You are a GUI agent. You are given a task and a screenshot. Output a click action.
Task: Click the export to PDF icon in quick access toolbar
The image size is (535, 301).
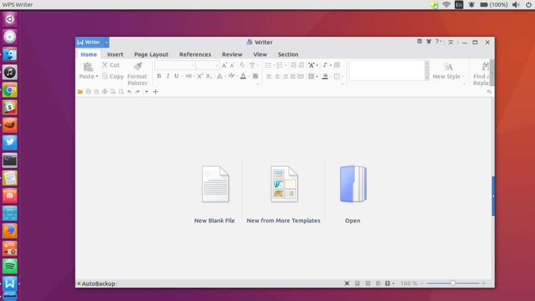pyautogui.click(x=96, y=92)
